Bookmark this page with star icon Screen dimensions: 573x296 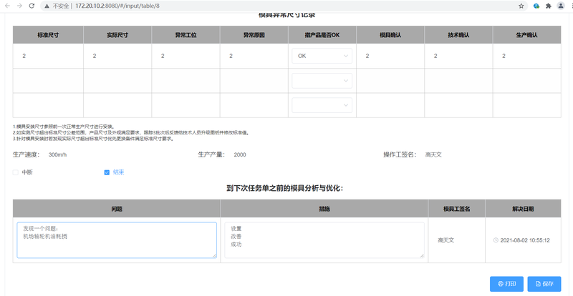(x=521, y=6)
